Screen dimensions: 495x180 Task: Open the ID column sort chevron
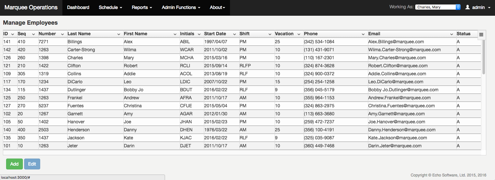pyautogui.click(x=13, y=34)
